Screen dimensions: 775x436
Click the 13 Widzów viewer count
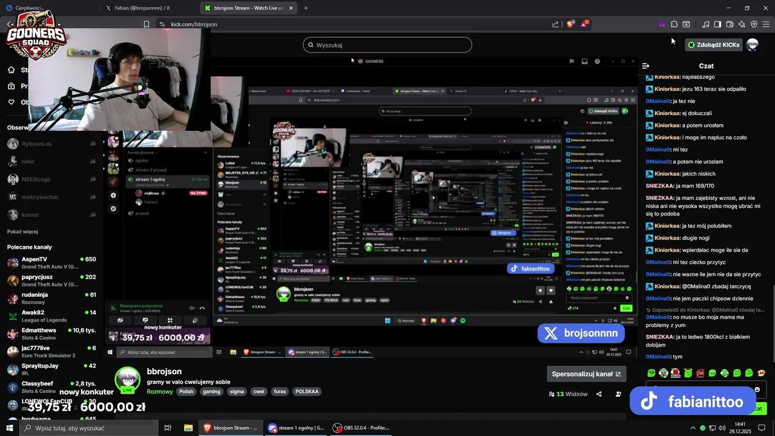568,394
